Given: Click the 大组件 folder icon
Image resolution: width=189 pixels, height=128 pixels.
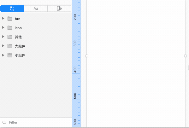Looking at the screenshot, I should [x=10, y=46].
